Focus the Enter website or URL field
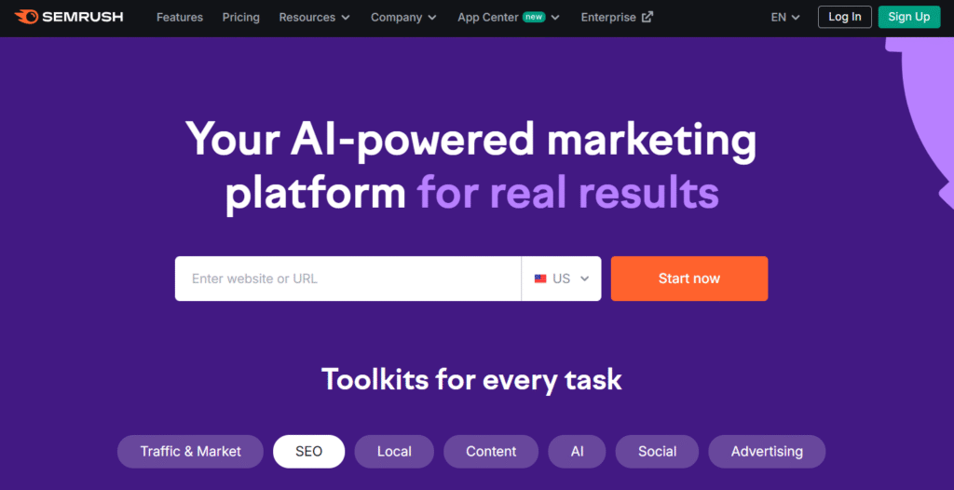Viewport: 954px width, 490px height. tap(348, 279)
